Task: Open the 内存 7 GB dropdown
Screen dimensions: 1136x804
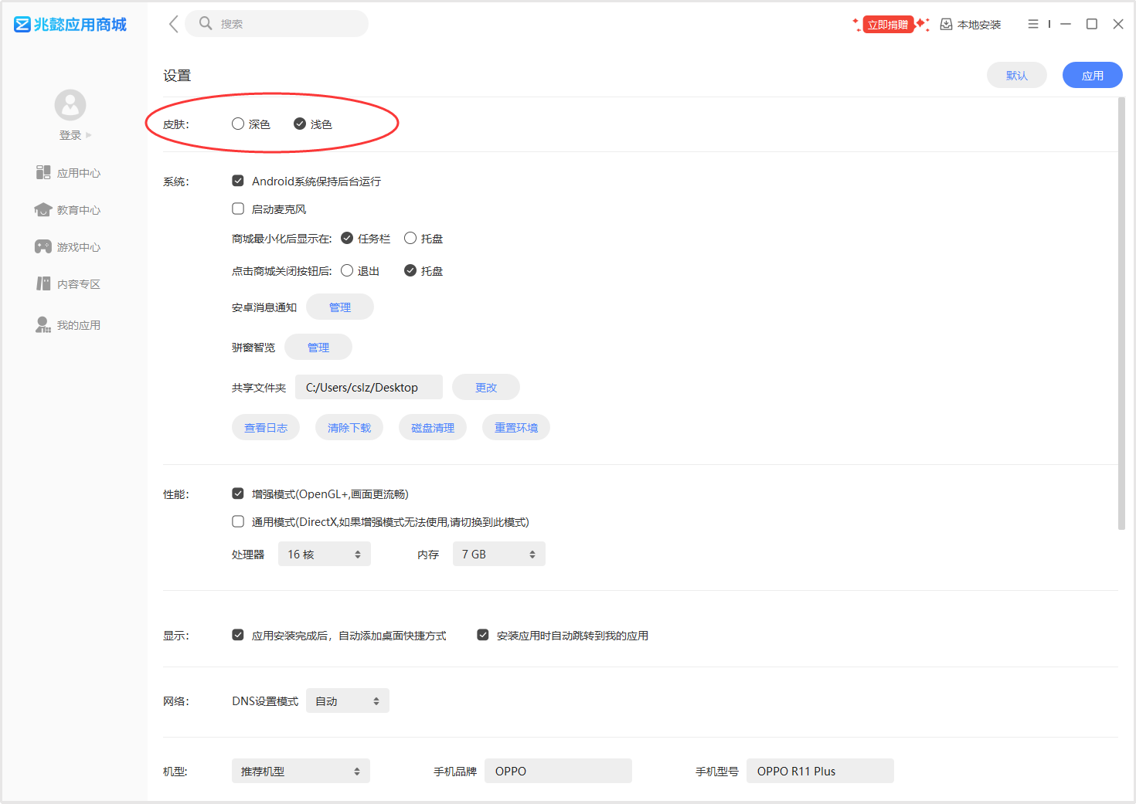Action: coord(498,555)
